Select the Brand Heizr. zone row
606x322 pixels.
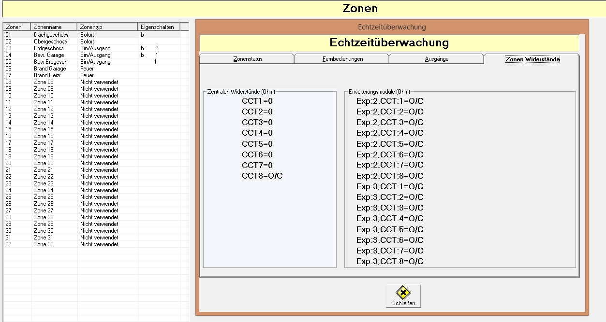pos(48,75)
